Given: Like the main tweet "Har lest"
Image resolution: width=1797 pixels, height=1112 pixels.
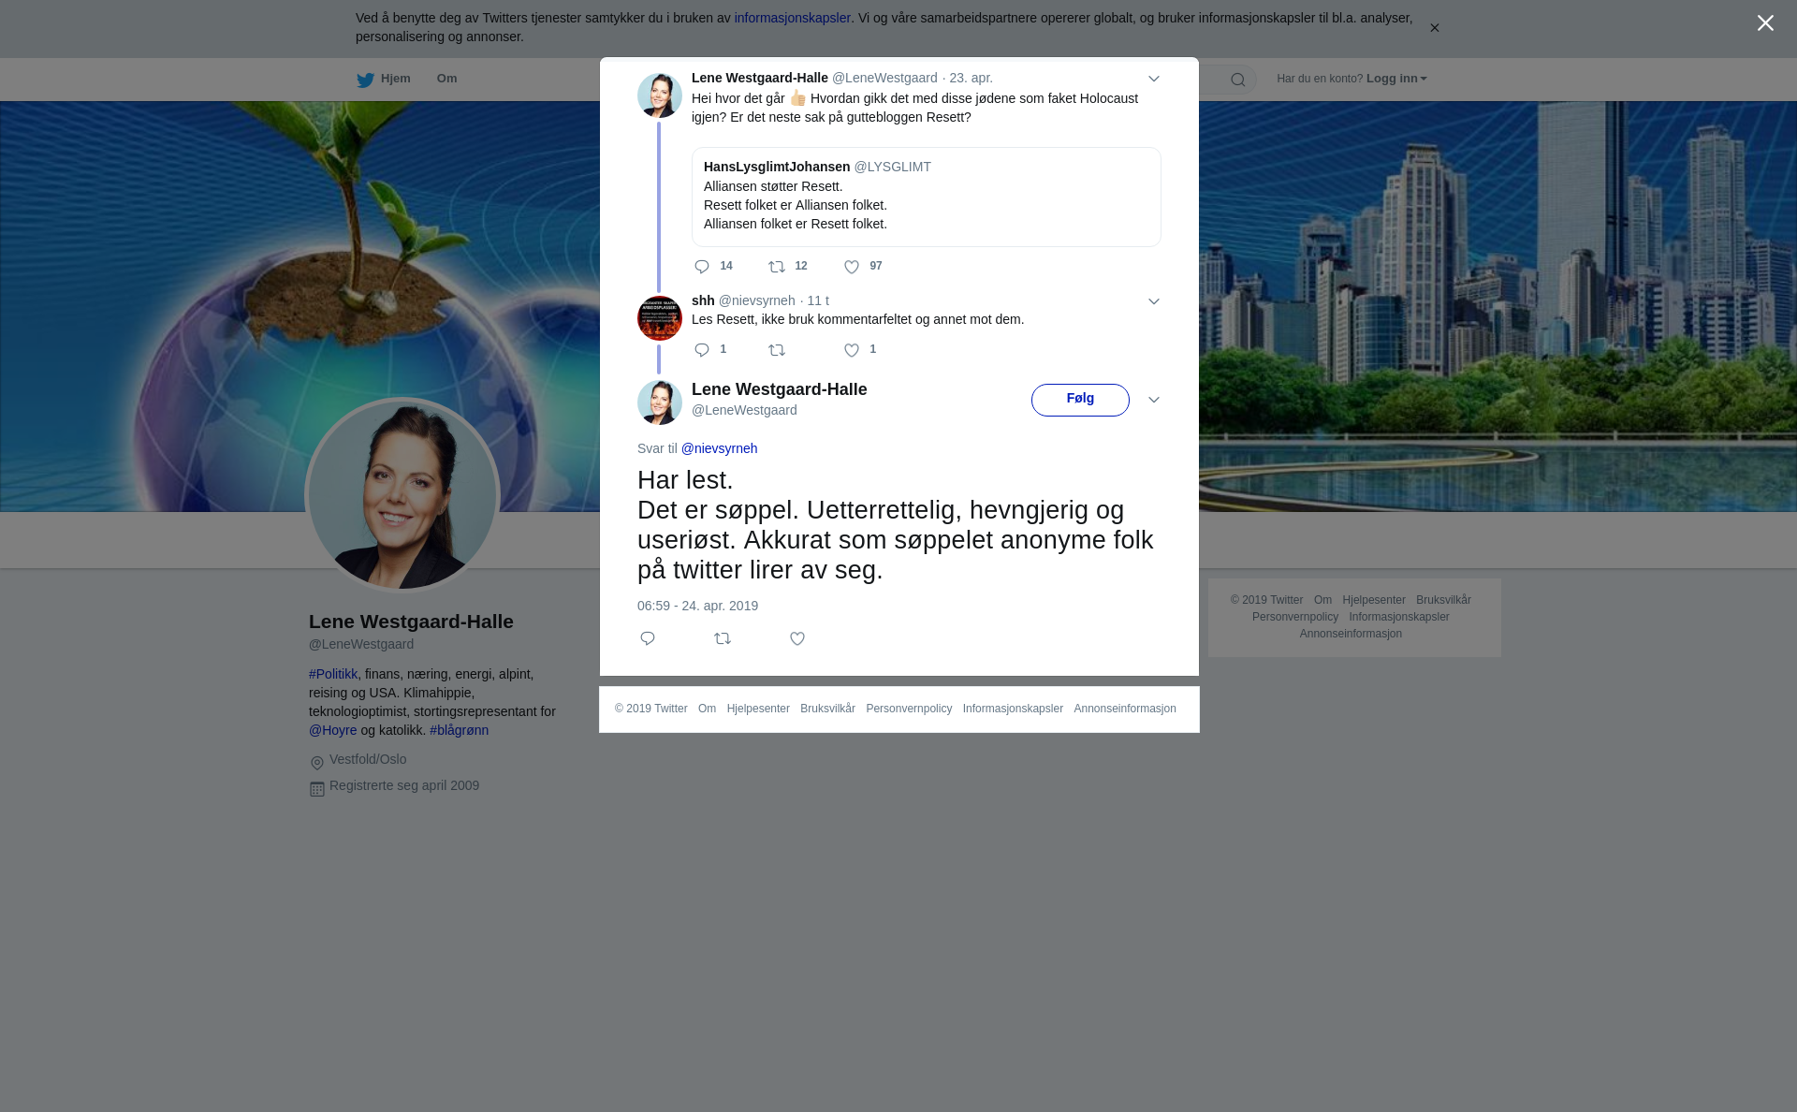Looking at the screenshot, I should [x=797, y=638].
